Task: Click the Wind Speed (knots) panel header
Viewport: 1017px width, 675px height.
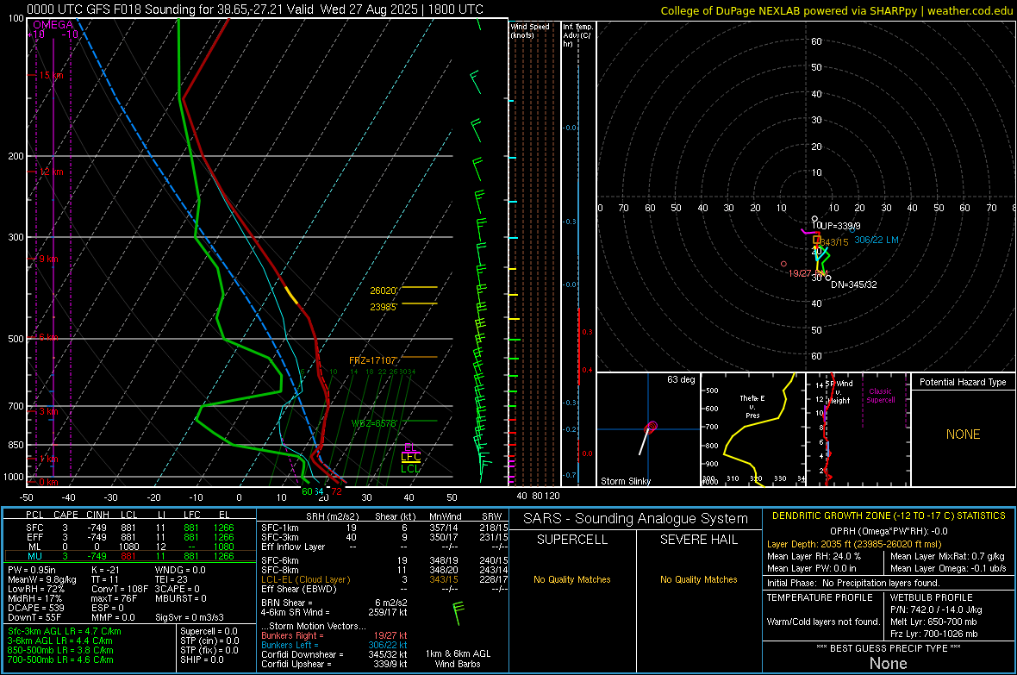Action: click(530, 30)
